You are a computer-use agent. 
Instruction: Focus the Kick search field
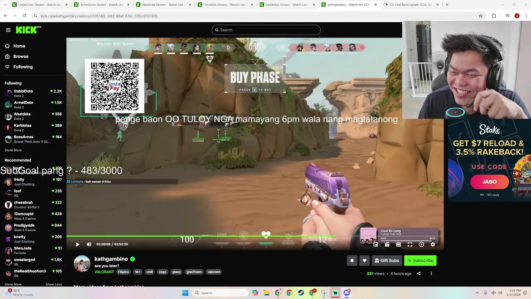pos(266,30)
